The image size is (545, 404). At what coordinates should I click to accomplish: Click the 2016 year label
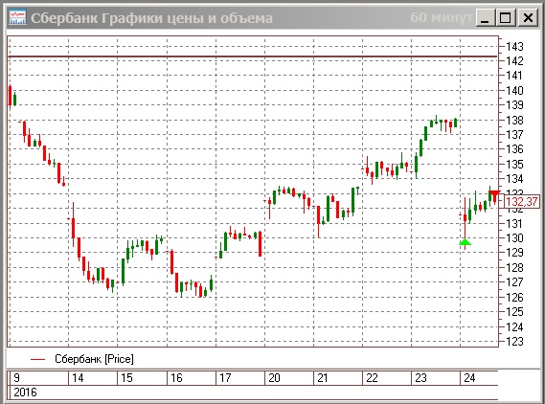[25, 393]
